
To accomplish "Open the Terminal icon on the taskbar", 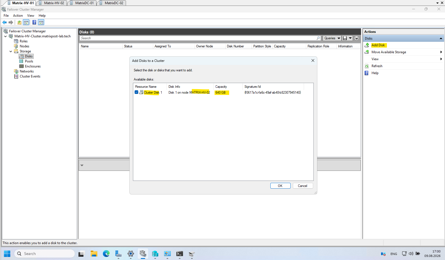I will pos(179,254).
